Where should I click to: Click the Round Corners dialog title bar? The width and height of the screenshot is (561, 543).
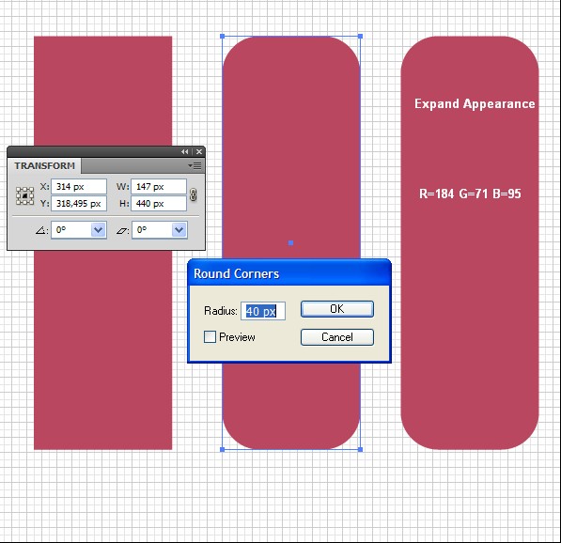(x=289, y=273)
